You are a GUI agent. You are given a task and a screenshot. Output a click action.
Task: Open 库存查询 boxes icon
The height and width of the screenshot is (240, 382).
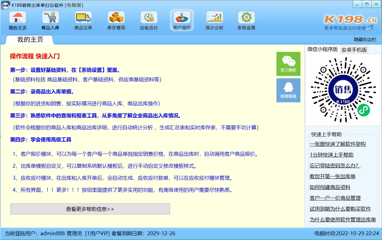click(116, 21)
